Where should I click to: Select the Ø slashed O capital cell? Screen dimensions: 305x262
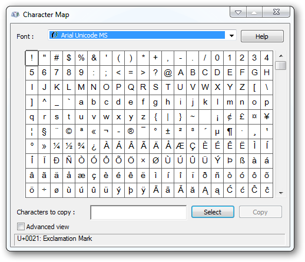(155, 161)
